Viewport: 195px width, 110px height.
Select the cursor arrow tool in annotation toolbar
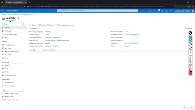pos(190,40)
